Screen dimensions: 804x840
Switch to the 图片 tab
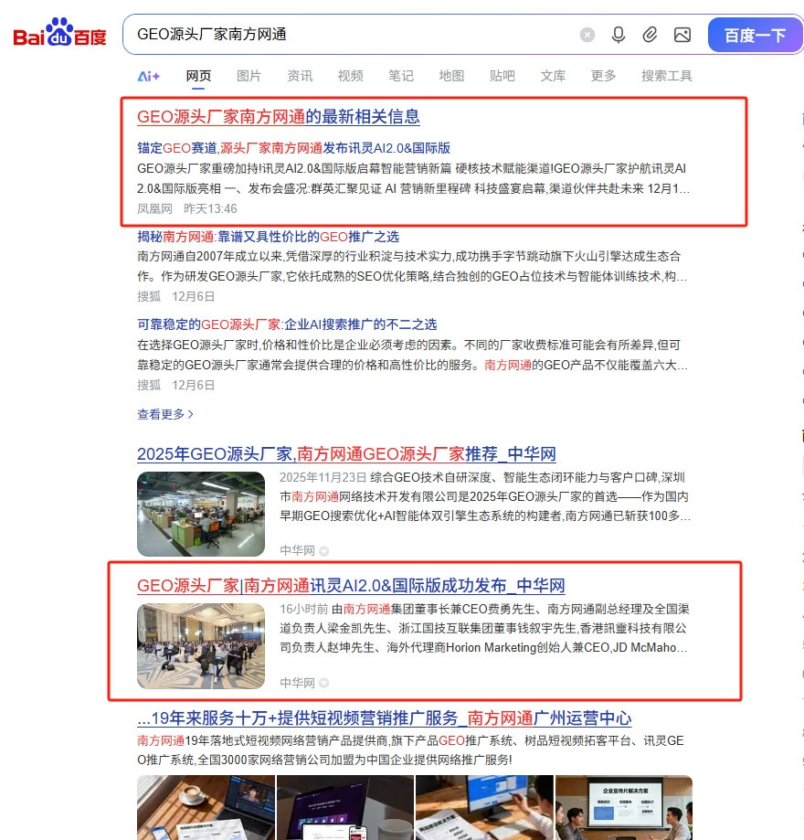coord(249,76)
